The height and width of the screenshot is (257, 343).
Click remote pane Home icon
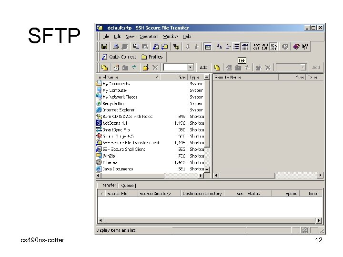(x=229, y=68)
